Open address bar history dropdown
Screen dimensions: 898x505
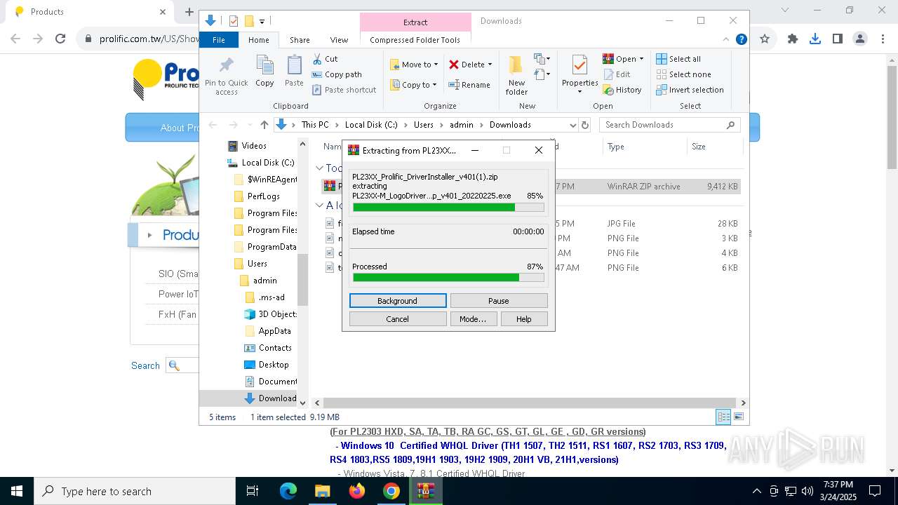coord(573,125)
